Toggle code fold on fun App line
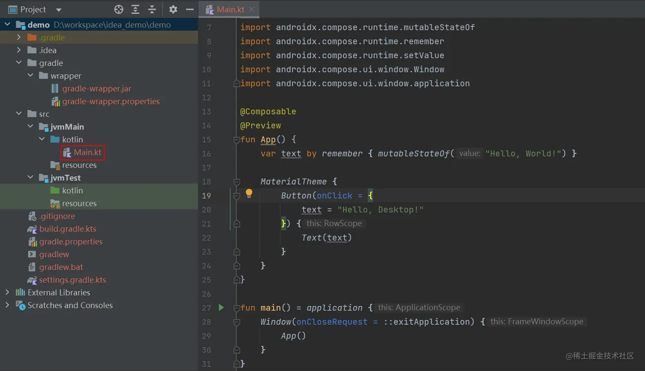Viewport: 645px width, 371px height. [x=236, y=140]
